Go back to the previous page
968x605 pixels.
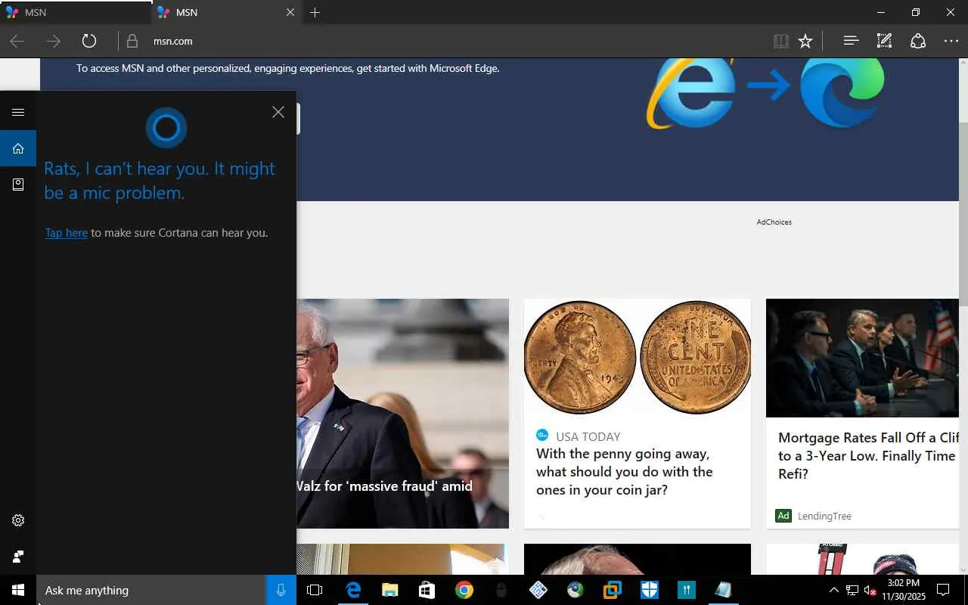pos(17,41)
